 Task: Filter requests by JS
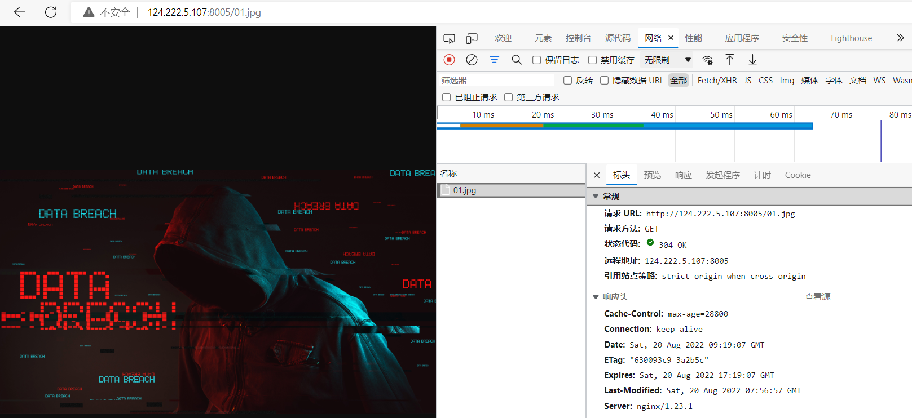coord(748,81)
